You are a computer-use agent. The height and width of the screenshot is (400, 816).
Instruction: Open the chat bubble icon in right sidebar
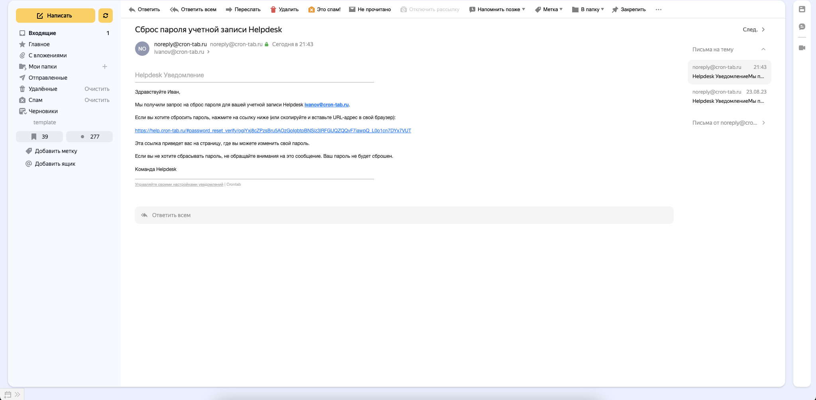802,27
